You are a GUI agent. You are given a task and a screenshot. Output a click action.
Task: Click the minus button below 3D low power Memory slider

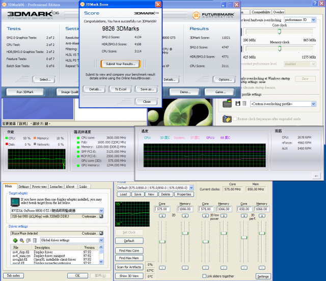(224, 268)
